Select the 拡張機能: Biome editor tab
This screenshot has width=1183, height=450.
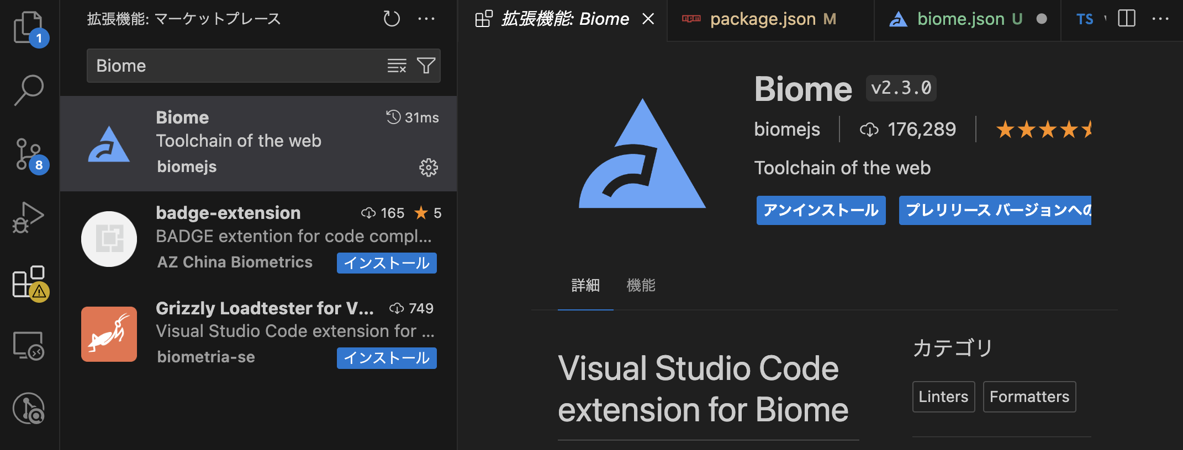(x=562, y=19)
